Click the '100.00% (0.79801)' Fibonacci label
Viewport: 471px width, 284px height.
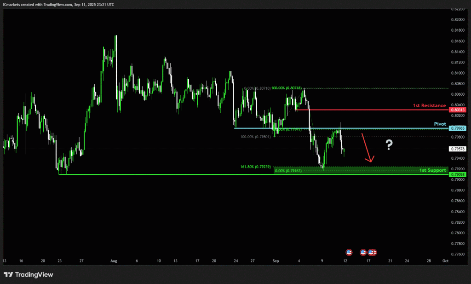pyautogui.click(x=255, y=137)
